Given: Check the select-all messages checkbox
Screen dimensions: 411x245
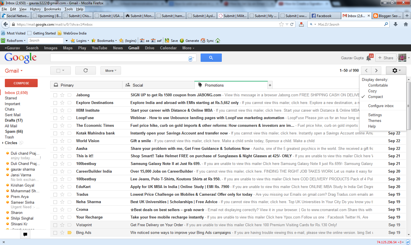Looking at the screenshot, I should pos(59,70).
